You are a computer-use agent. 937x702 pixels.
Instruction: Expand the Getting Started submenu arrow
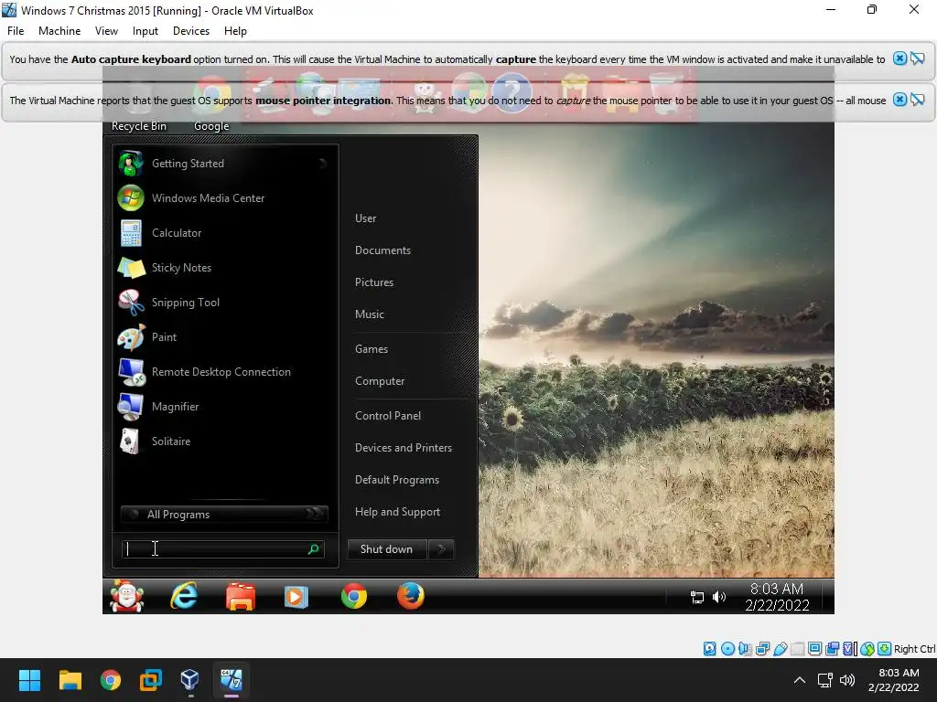(323, 164)
